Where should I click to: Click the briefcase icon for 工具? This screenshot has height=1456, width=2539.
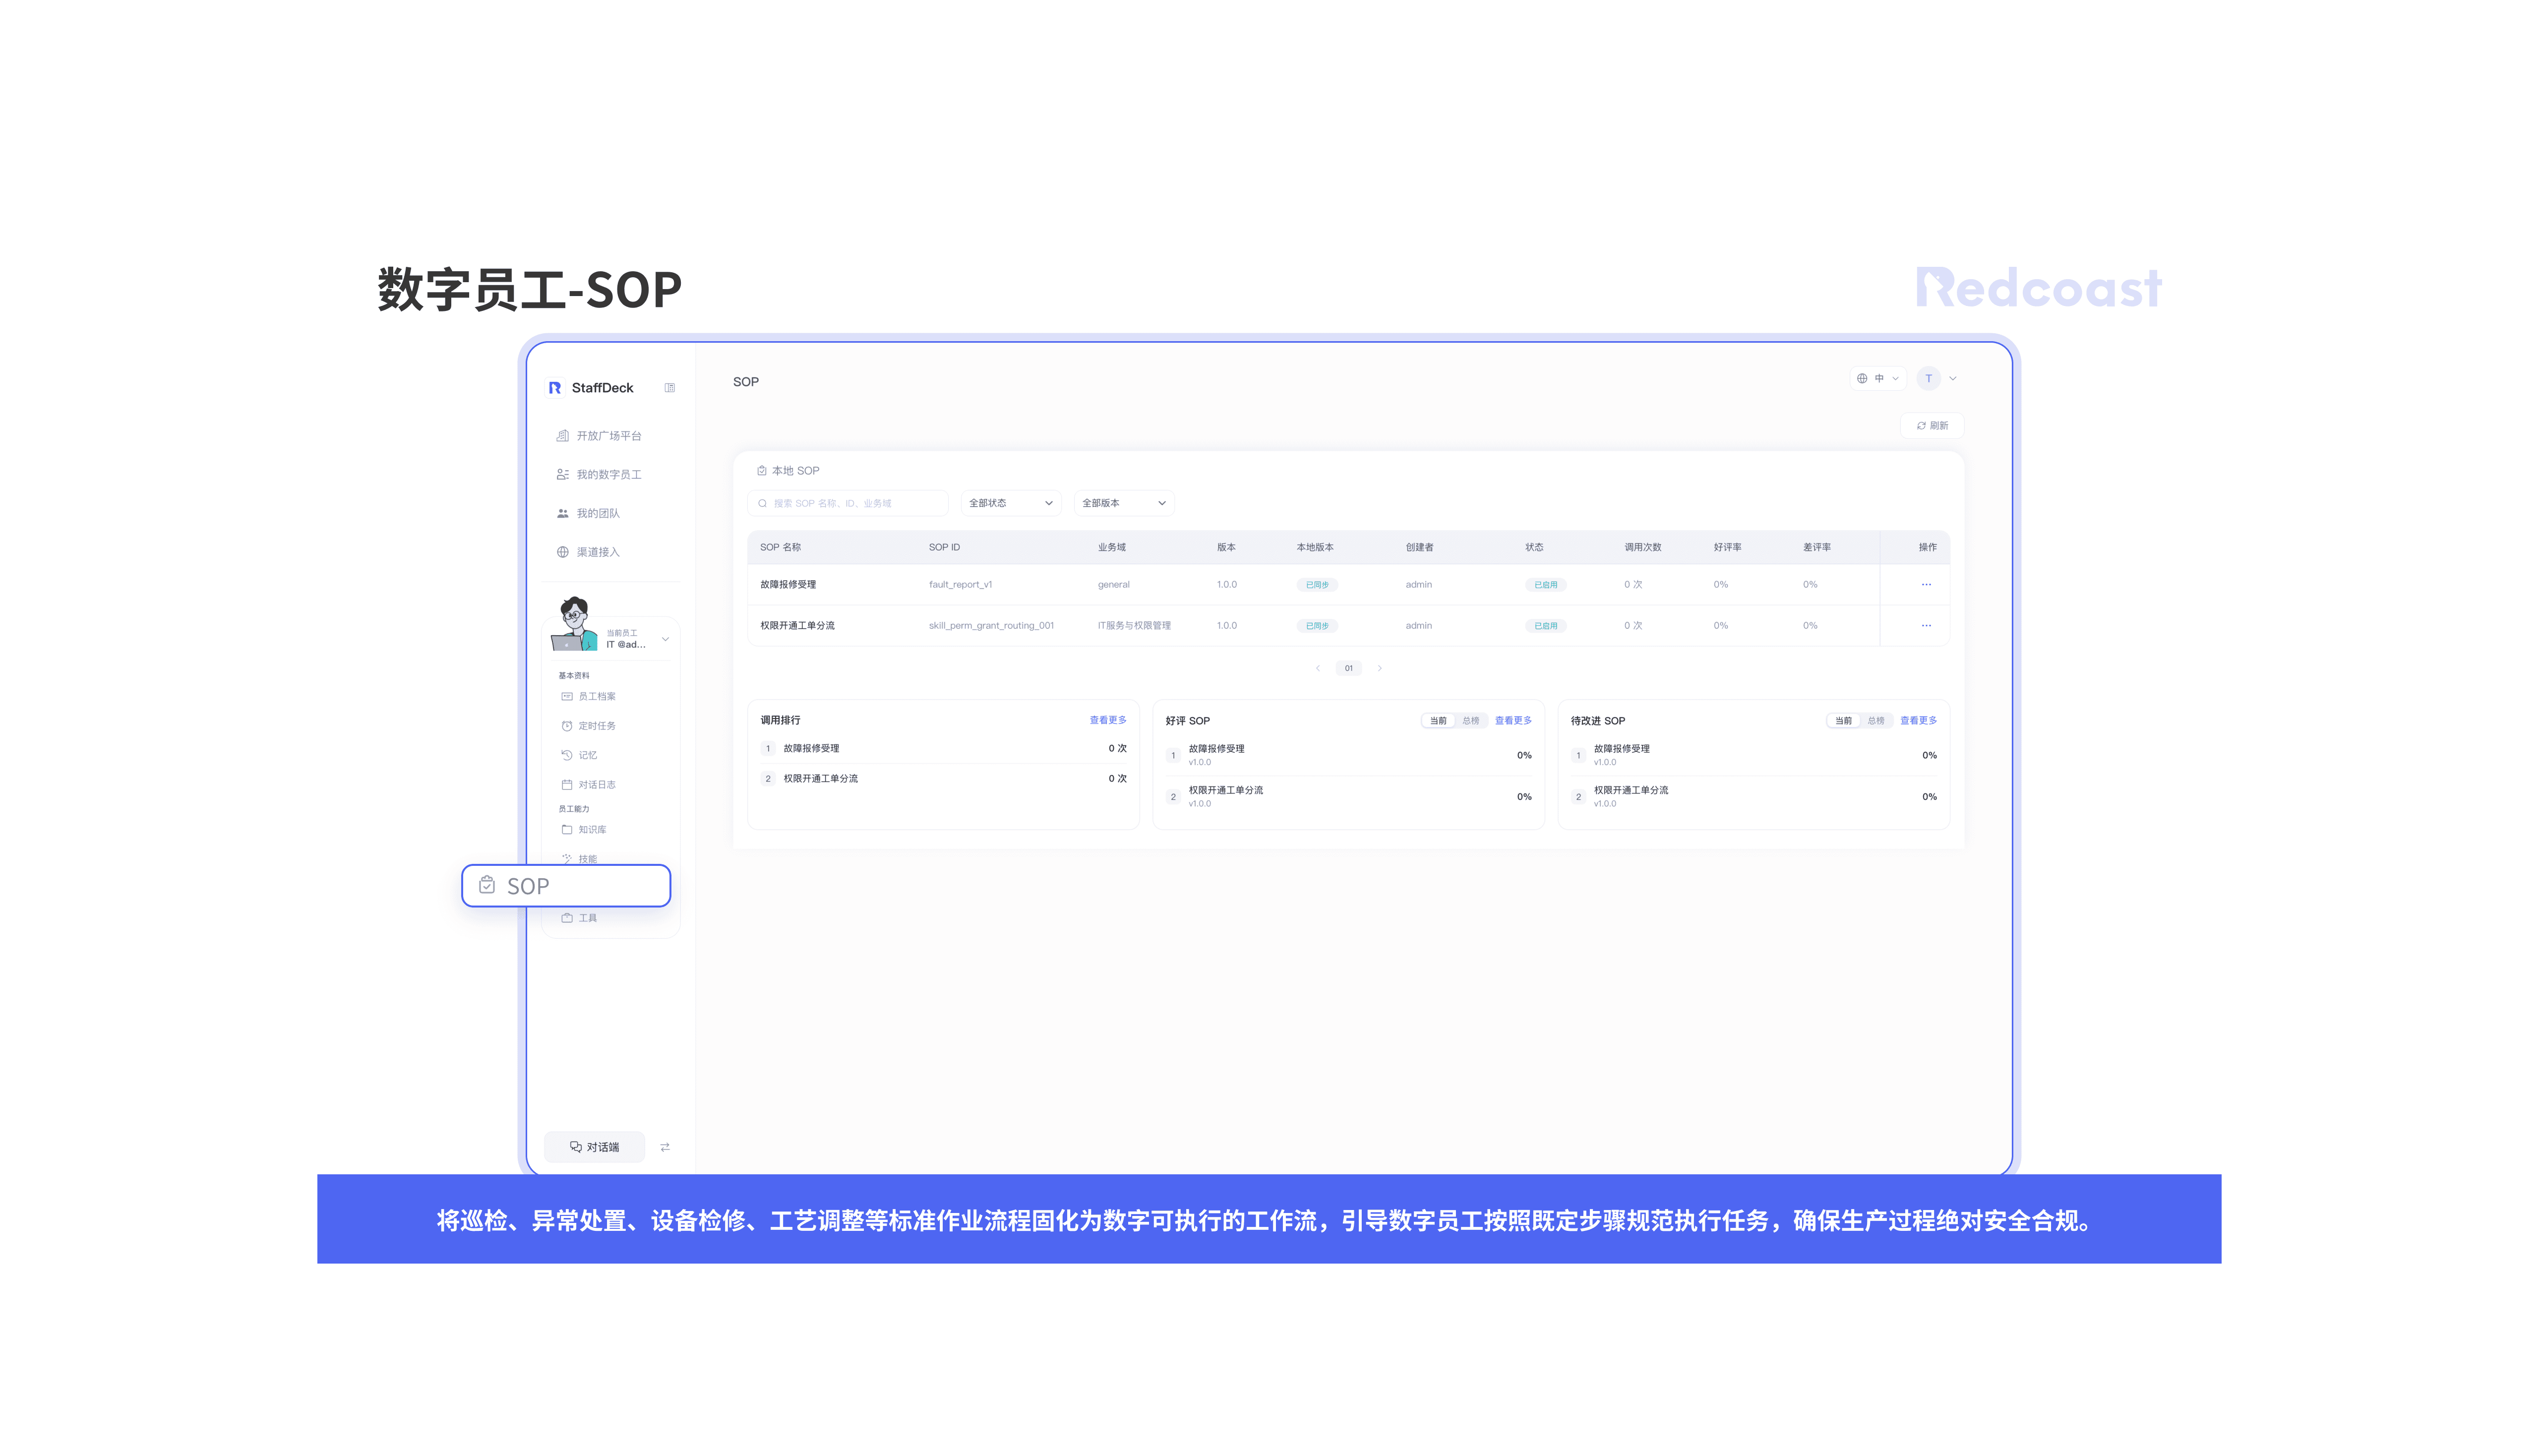click(x=567, y=918)
